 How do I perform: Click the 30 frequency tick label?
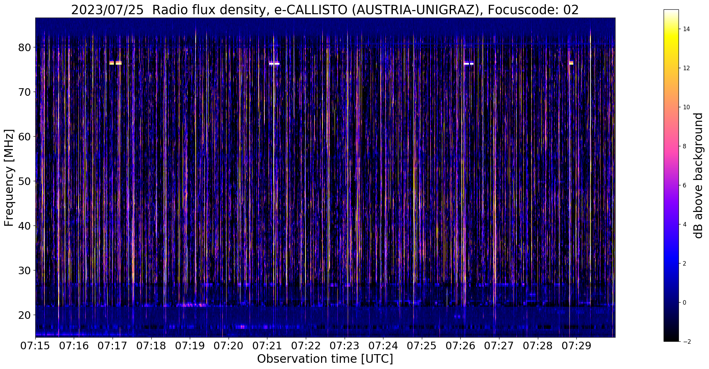(x=25, y=270)
